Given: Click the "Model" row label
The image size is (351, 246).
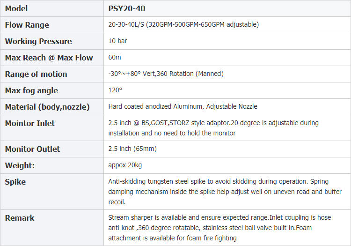Looking at the screenshot, I should 16,8.
